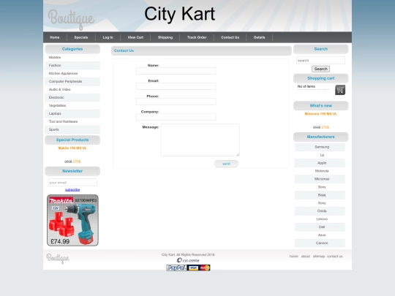
Task: Select Kitchen Appliances category
Action: [72, 74]
